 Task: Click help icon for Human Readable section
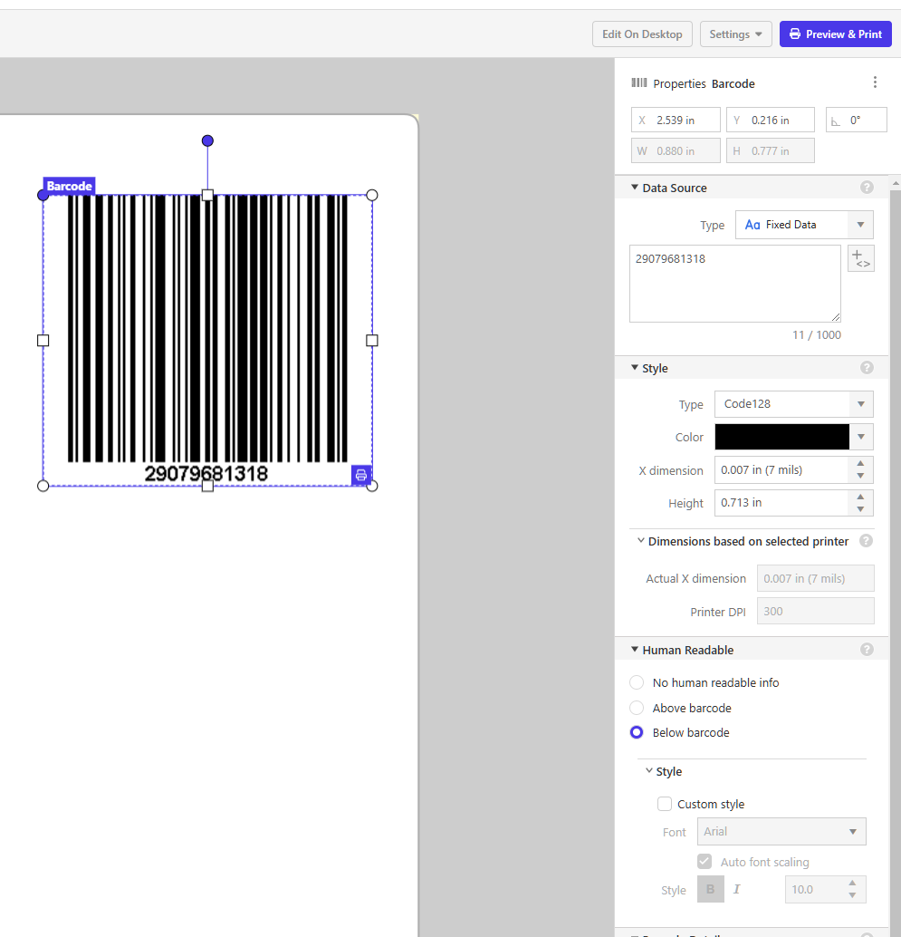(x=867, y=650)
